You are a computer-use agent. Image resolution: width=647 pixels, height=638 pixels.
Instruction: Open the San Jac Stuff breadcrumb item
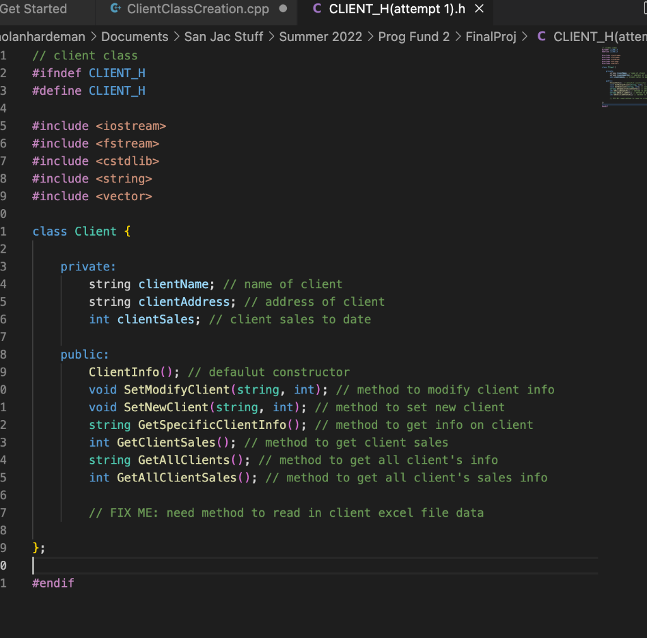coord(223,37)
